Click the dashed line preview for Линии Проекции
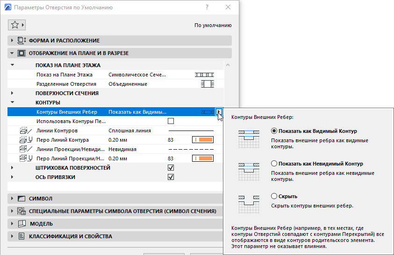Viewport: 394px width, 255px height. coord(191,149)
